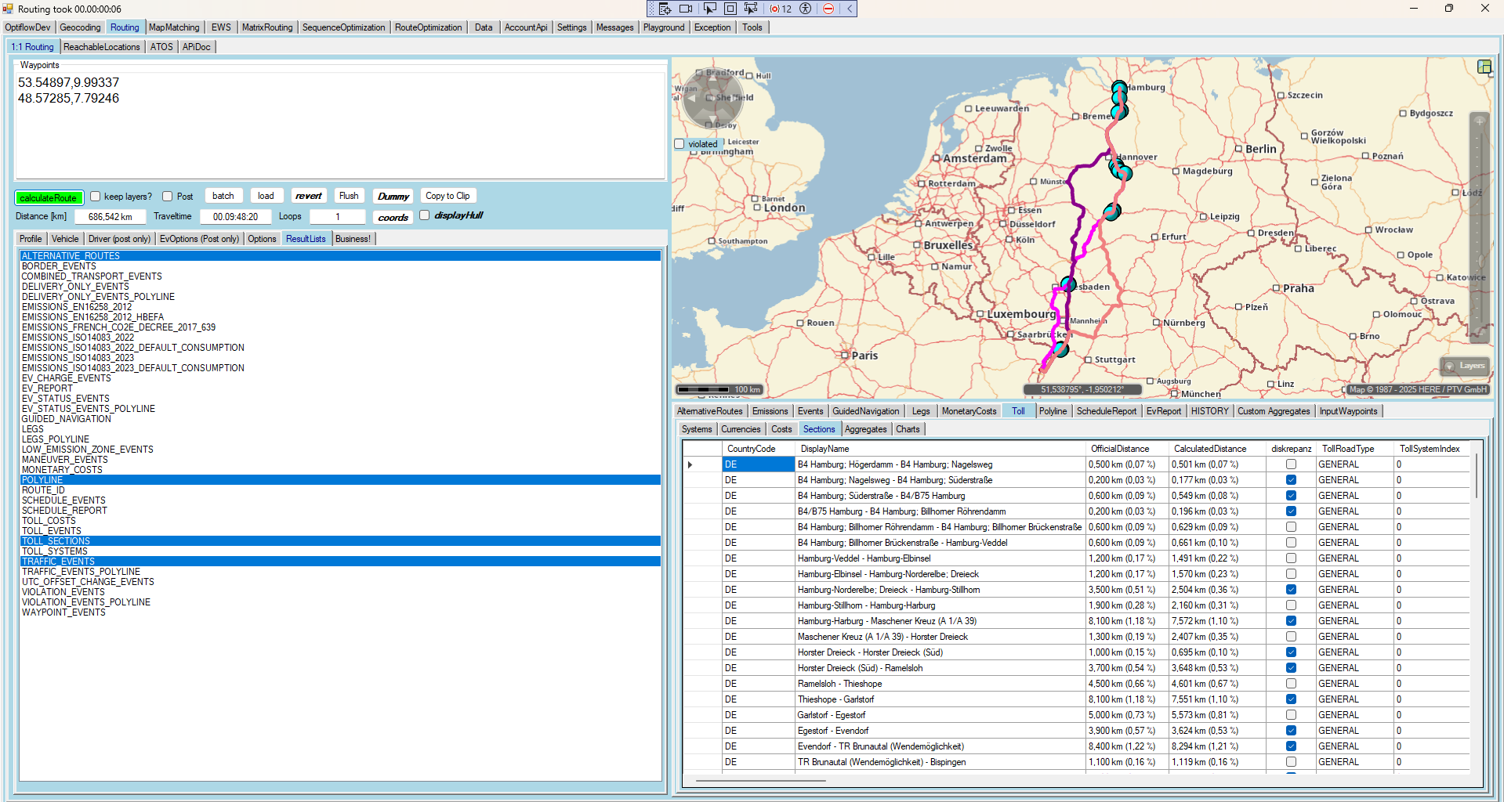The image size is (1504, 802).
Task: Select TOLL_COSTS in the result list
Action: click(x=49, y=521)
